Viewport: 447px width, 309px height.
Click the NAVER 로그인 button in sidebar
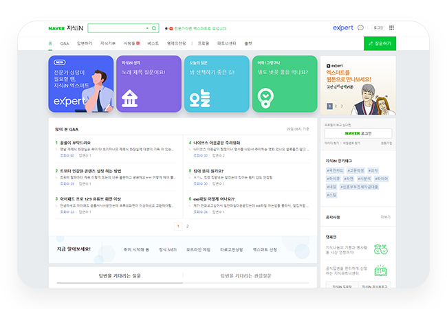pyautogui.click(x=358, y=133)
